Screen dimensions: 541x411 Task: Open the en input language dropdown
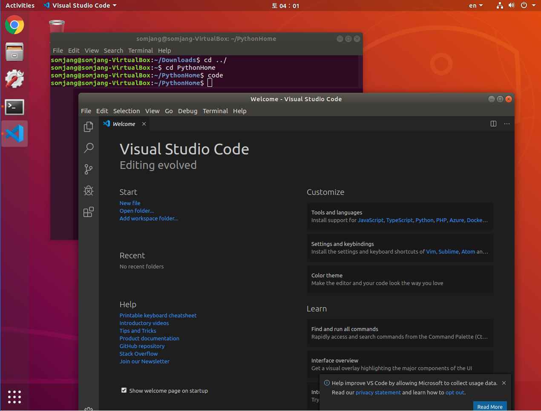click(476, 6)
